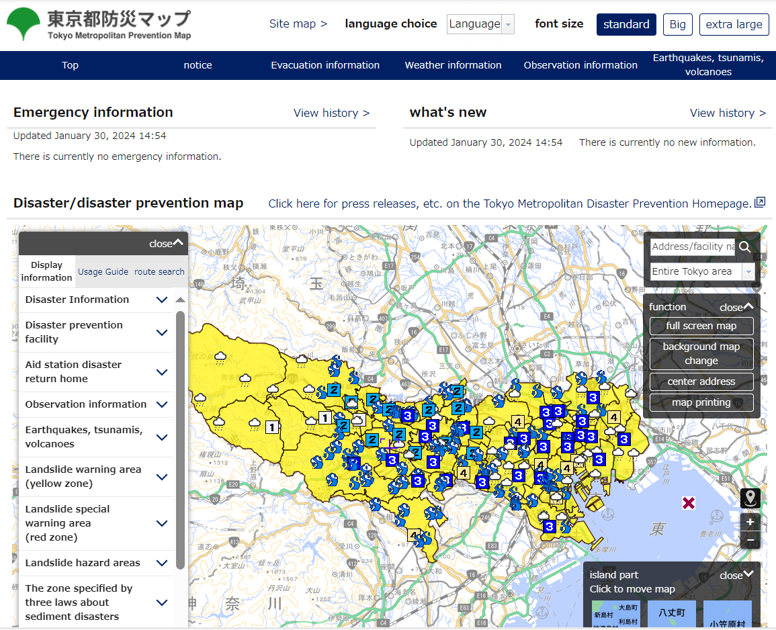Click the display information panel scrollbar

click(x=180, y=437)
